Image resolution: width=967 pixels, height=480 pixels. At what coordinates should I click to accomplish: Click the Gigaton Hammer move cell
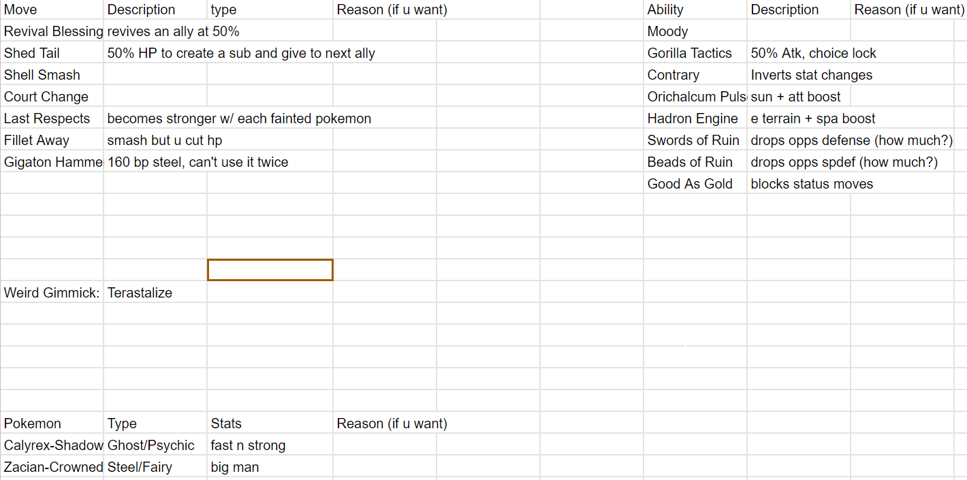click(x=53, y=162)
